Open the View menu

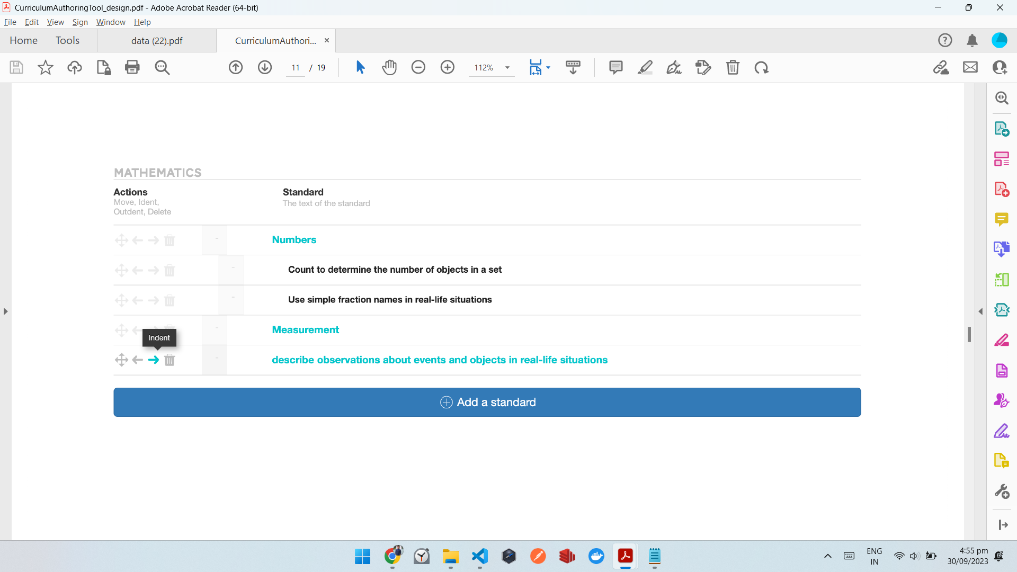(55, 22)
